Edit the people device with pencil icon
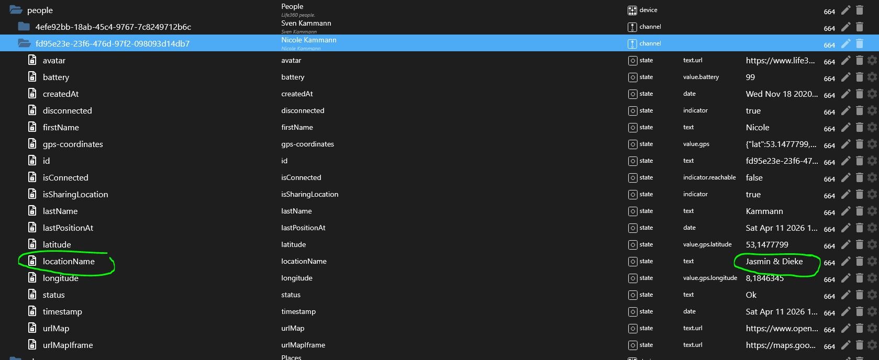 point(845,10)
